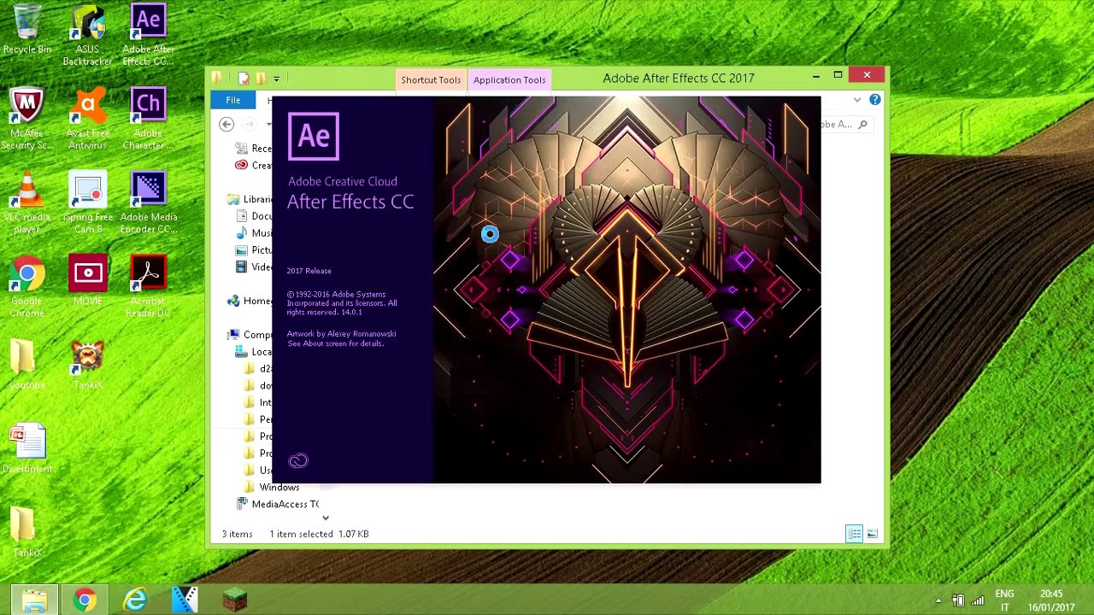1094x615 pixels.
Task: Select Libraries in navigation pane
Action: coord(250,200)
